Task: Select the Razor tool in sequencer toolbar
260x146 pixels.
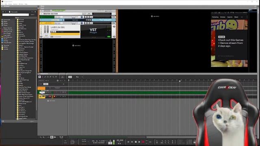Action: (48, 77)
